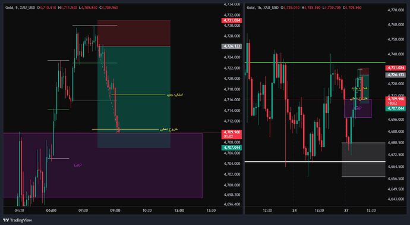Select the O4,710.910 open value in 5-minute legend
This screenshot has height=225, width=410.
tap(46, 8)
